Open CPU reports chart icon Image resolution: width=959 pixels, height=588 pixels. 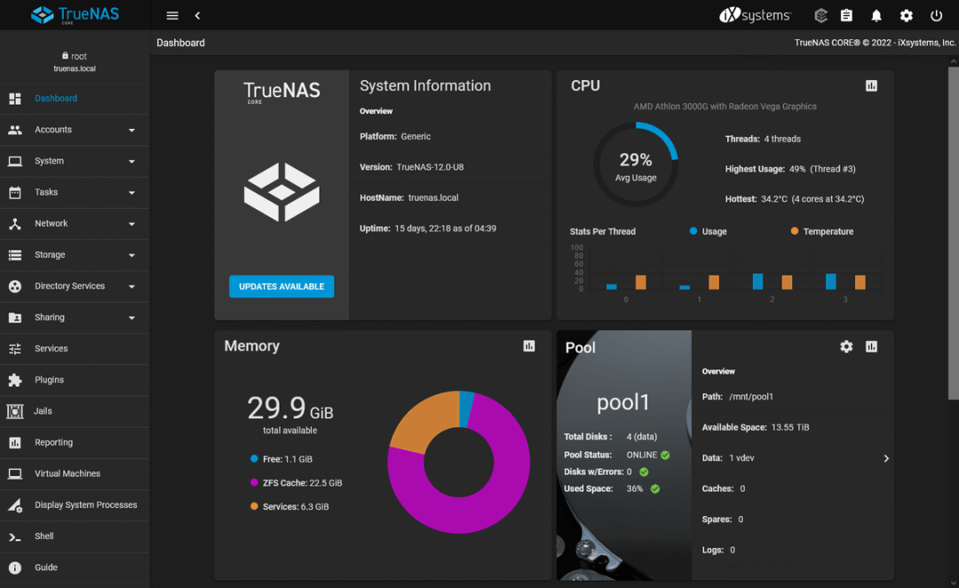pyautogui.click(x=871, y=85)
